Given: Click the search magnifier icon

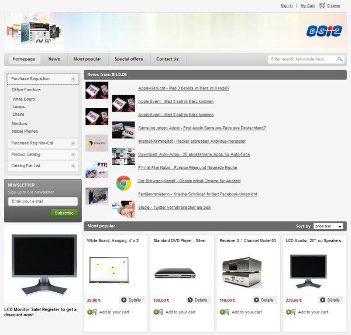Looking at the screenshot, I should (340, 59).
